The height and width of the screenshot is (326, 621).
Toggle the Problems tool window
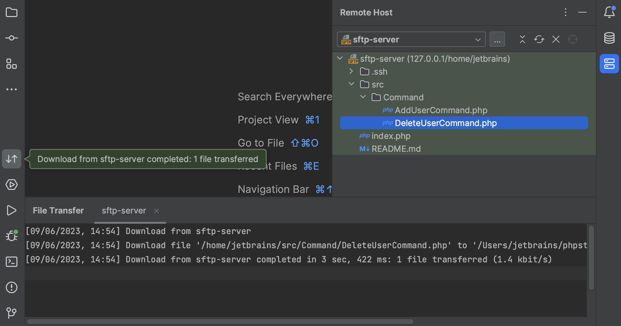[12, 287]
